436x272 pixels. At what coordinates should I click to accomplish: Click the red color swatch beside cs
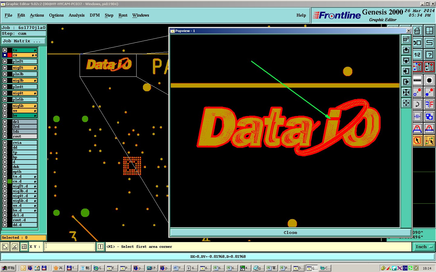pos(10,55)
